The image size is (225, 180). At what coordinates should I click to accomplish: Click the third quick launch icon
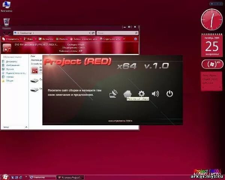click(21, 177)
